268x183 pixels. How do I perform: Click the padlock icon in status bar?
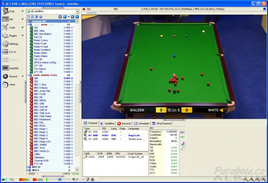click(x=92, y=180)
